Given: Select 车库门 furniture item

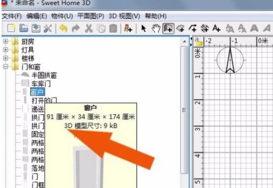Looking at the screenshot, I should click(x=41, y=83).
